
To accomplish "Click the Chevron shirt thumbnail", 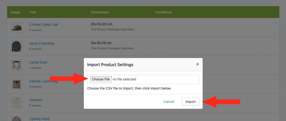I will 16,103.
